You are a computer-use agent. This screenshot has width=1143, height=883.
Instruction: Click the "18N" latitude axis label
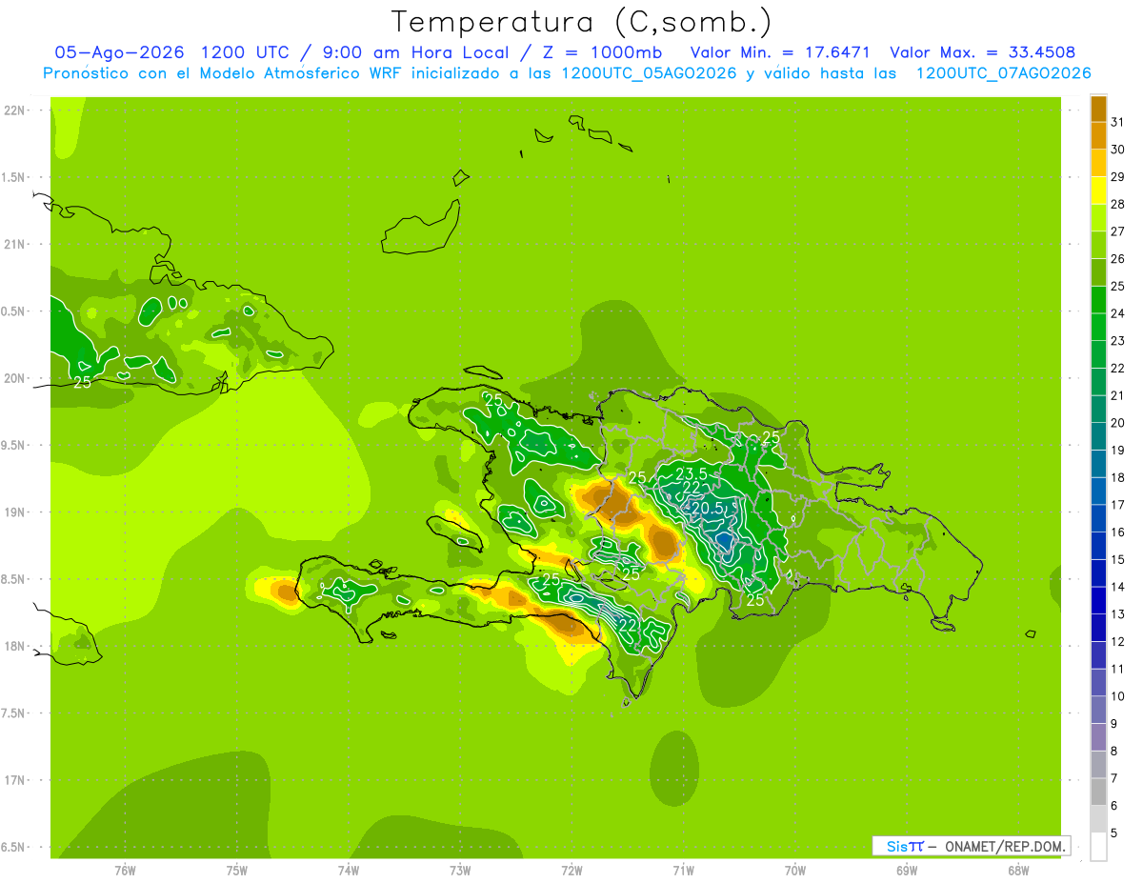pos(16,646)
